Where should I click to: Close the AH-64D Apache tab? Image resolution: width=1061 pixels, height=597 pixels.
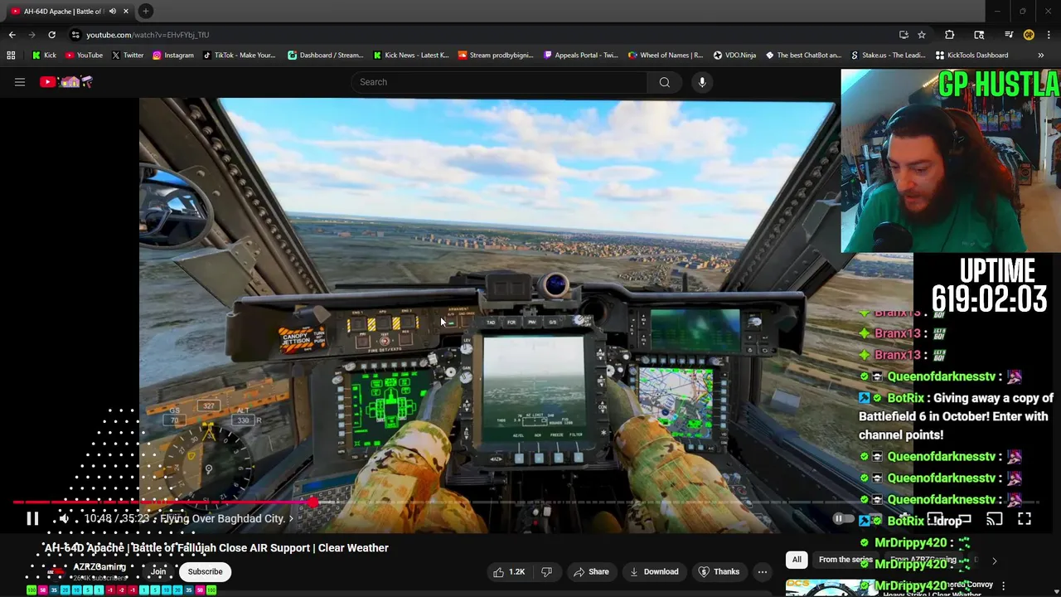[x=126, y=12]
